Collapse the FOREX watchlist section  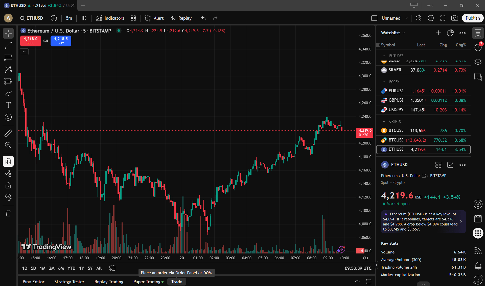(384, 82)
